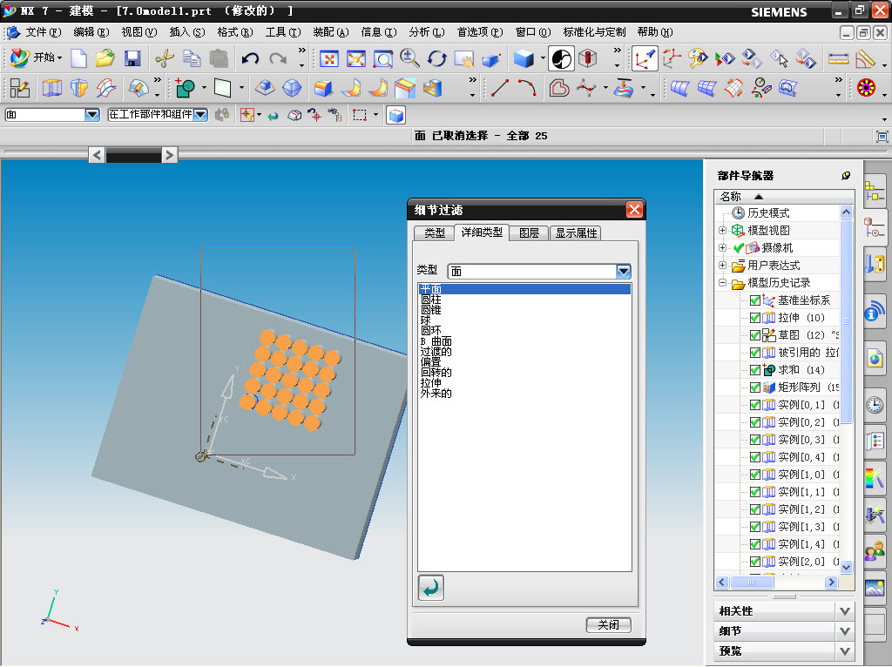Expand the 摄像机 tree node
This screenshot has height=667, width=892.
(722, 248)
